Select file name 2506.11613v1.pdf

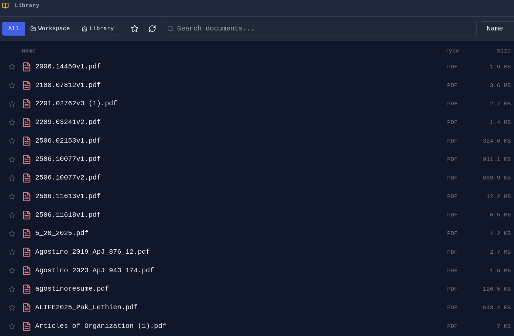pyautogui.click(x=68, y=196)
